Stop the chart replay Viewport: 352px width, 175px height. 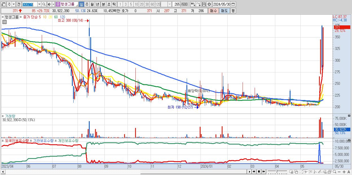(x=259, y=172)
